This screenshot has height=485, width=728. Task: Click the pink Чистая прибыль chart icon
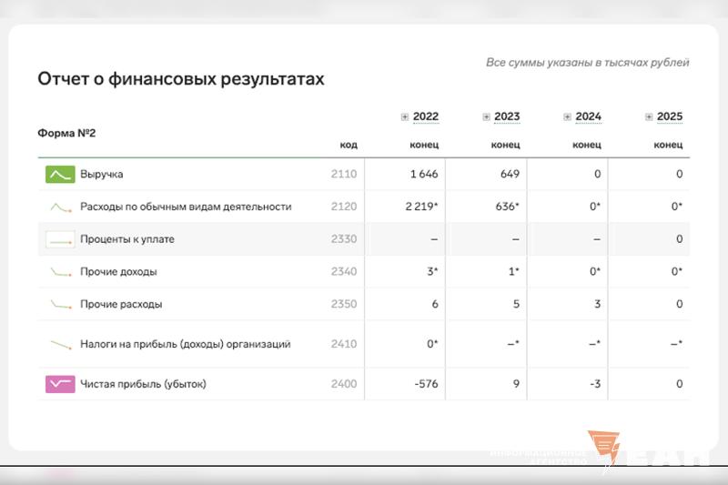click(60, 384)
